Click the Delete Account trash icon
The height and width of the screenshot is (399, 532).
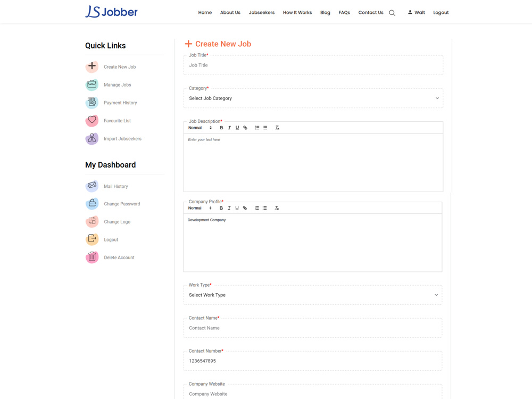click(92, 257)
